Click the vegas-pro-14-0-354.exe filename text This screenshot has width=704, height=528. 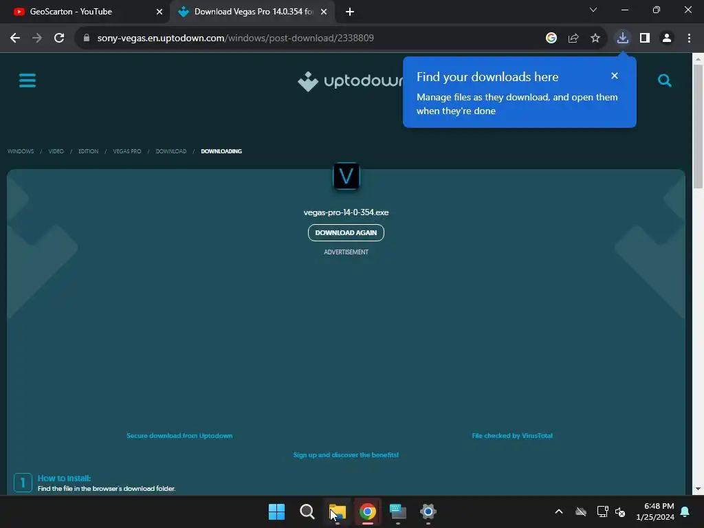[346, 212]
